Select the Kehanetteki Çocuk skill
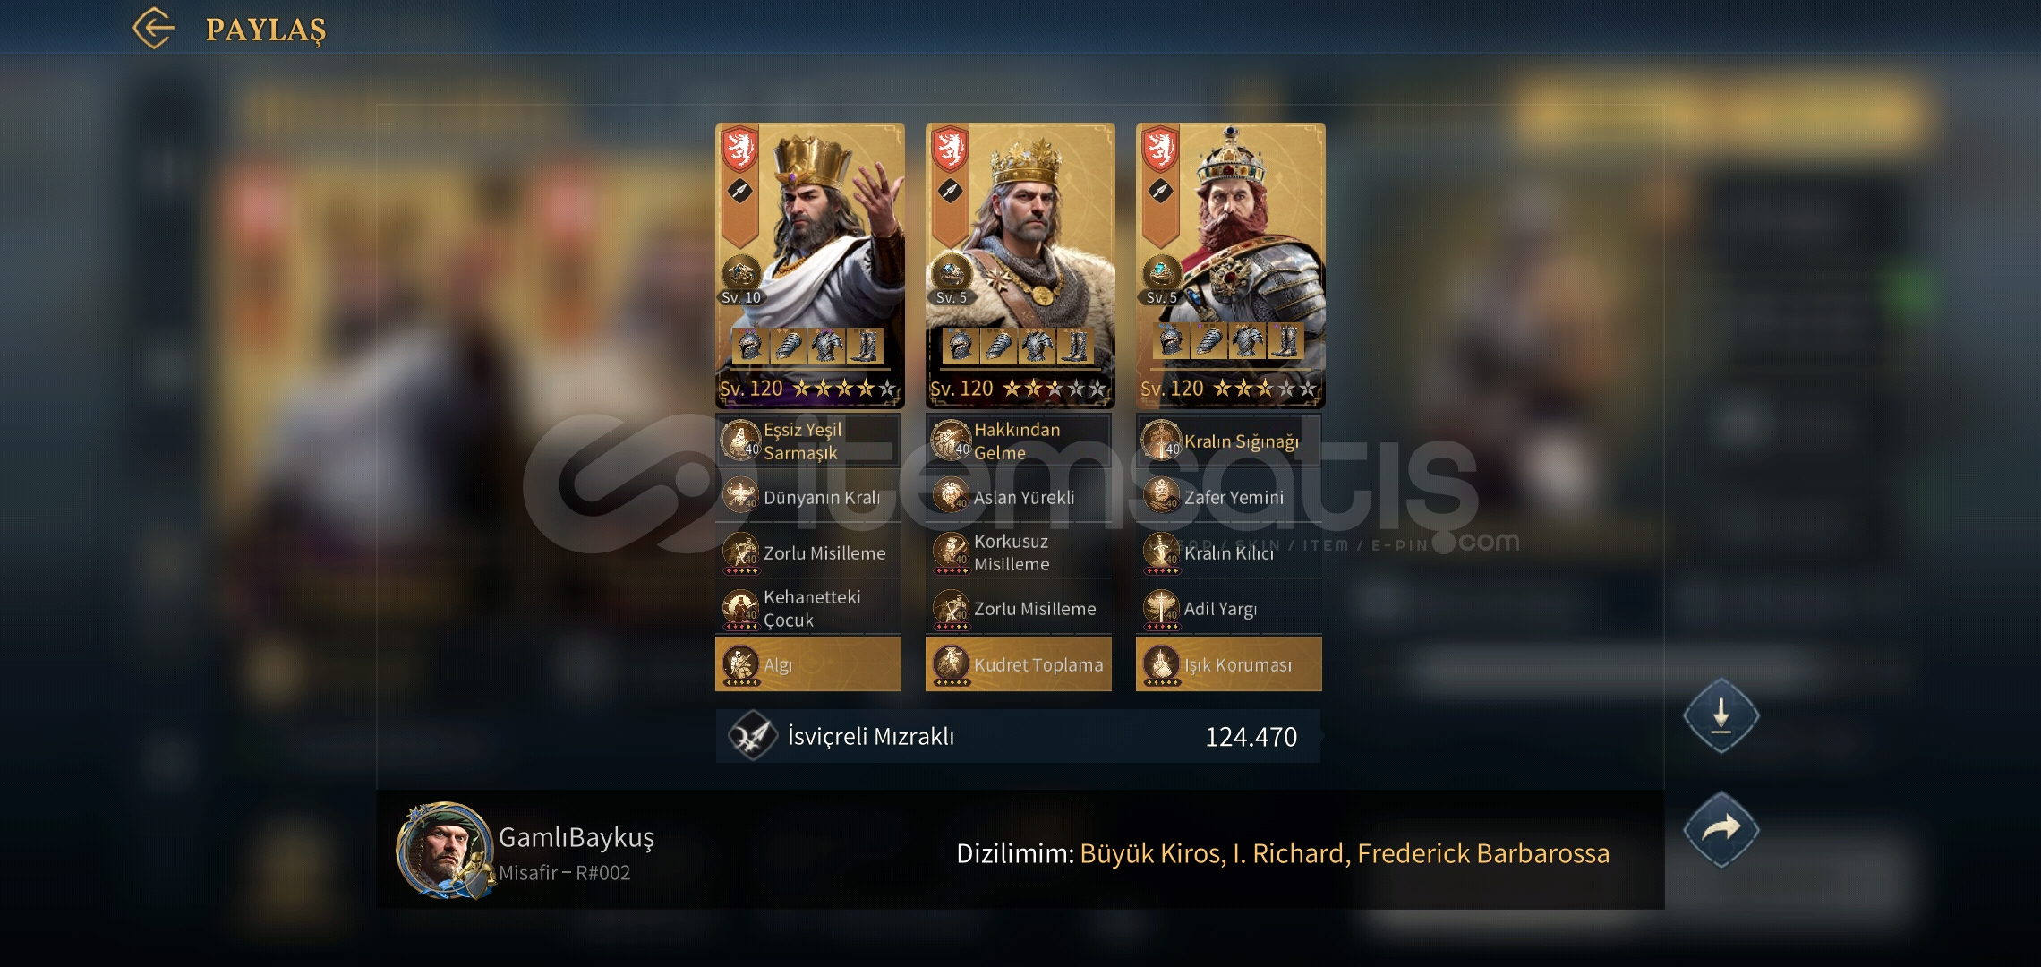Screen dimensions: 2041x967 (x=808, y=609)
